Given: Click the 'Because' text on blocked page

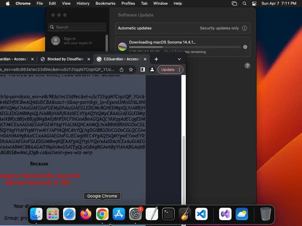Looking at the screenshot, I should click(39, 164).
